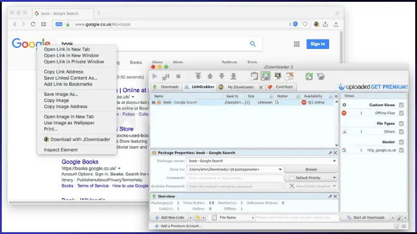Stop downloads using the square stop icon

(x=178, y=76)
